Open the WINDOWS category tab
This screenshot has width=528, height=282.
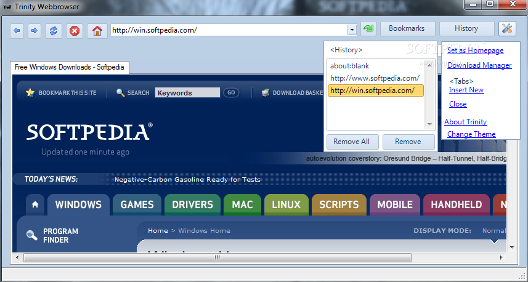pyautogui.click(x=78, y=204)
